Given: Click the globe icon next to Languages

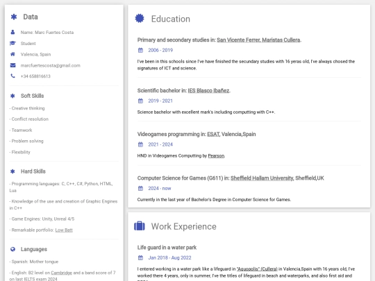Looking at the screenshot, I should 12,249.
